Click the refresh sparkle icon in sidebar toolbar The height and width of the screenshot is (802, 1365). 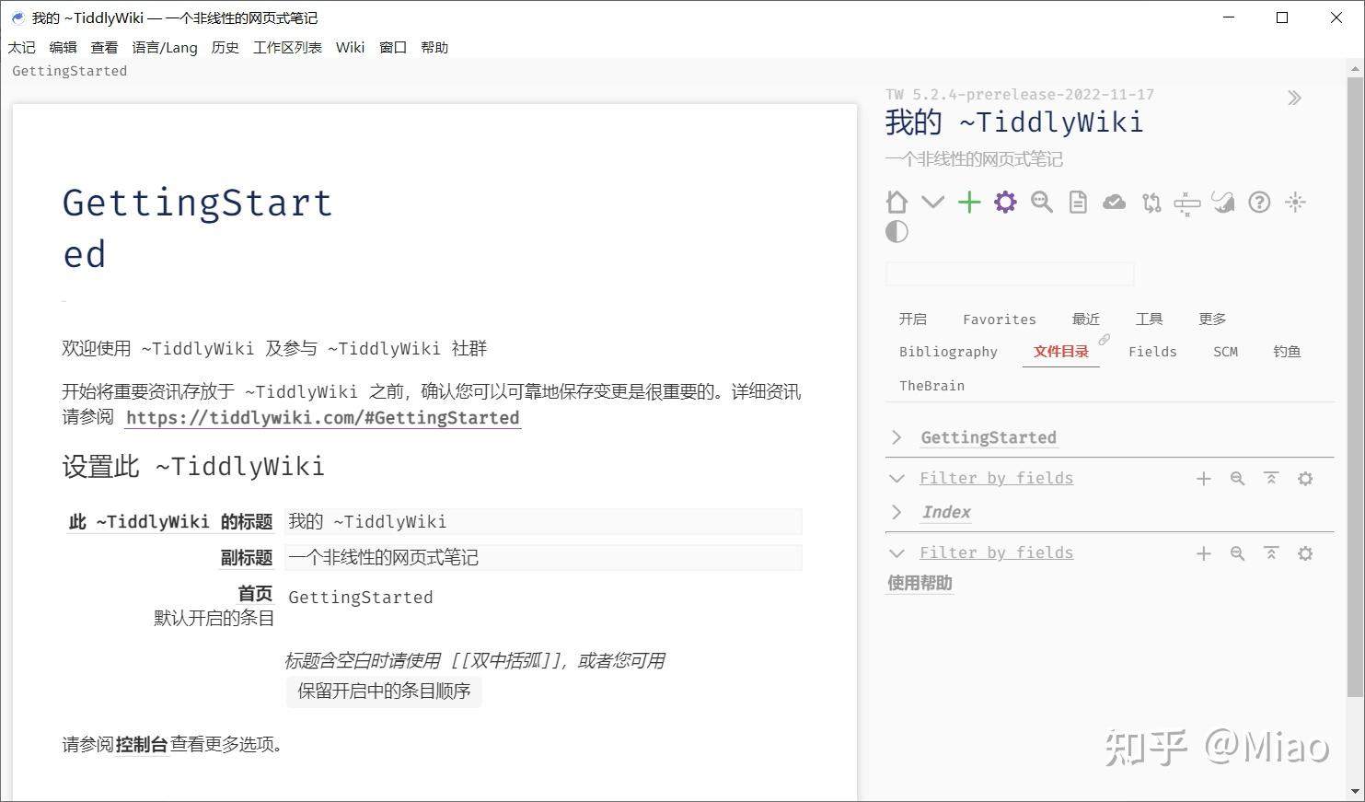1295,202
